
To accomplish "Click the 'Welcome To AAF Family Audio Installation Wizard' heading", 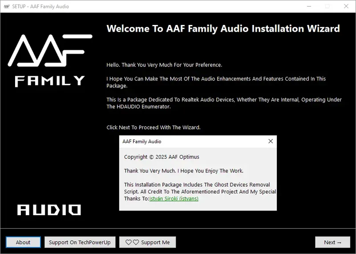I will point(223,29).
